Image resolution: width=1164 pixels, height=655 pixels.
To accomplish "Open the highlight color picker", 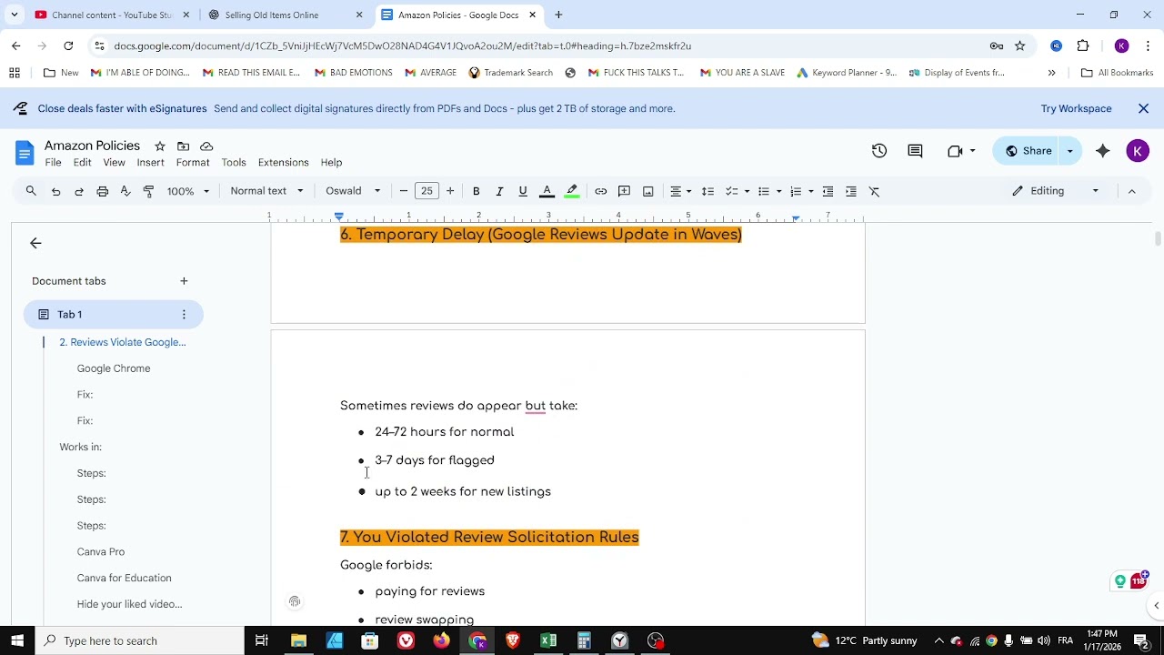I will [572, 191].
